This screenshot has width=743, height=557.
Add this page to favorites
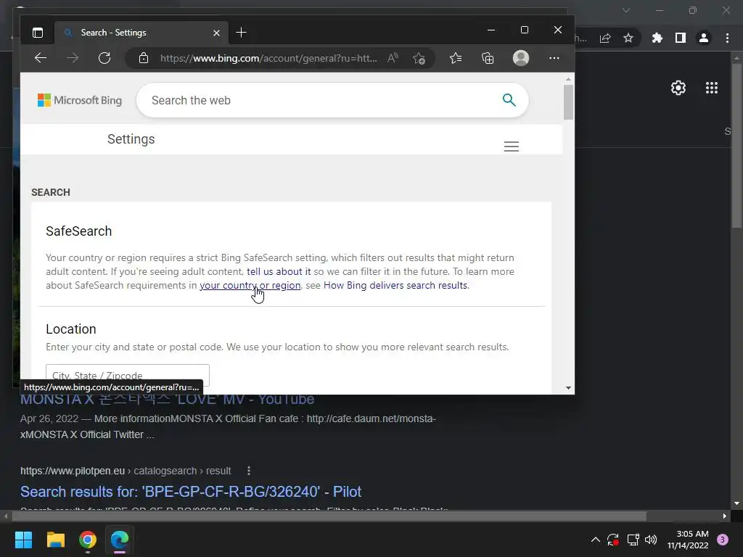tap(419, 58)
